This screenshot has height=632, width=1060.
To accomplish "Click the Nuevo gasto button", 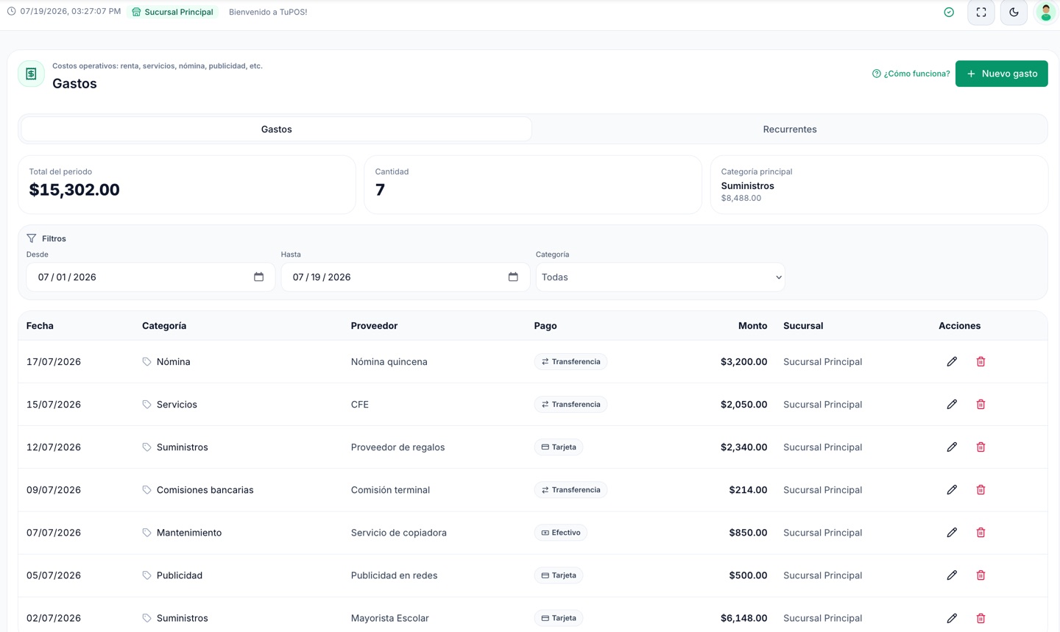I will click(1001, 74).
